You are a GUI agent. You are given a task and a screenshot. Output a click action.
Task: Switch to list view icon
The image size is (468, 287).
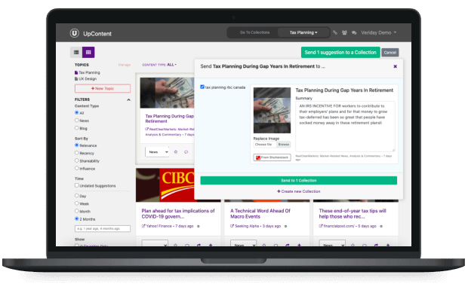click(x=76, y=53)
